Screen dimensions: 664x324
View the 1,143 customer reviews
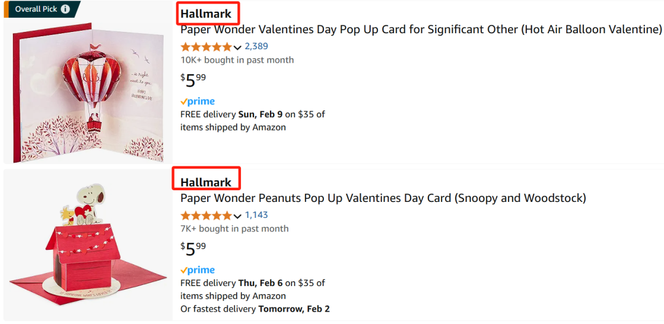[256, 215]
